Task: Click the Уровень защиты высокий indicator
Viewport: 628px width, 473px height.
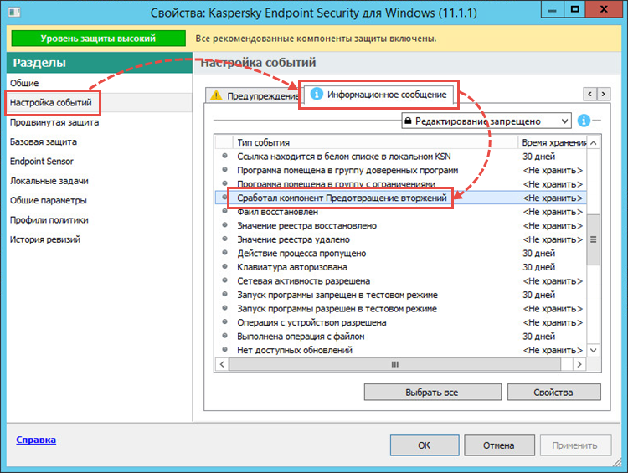Action: pyautogui.click(x=98, y=39)
